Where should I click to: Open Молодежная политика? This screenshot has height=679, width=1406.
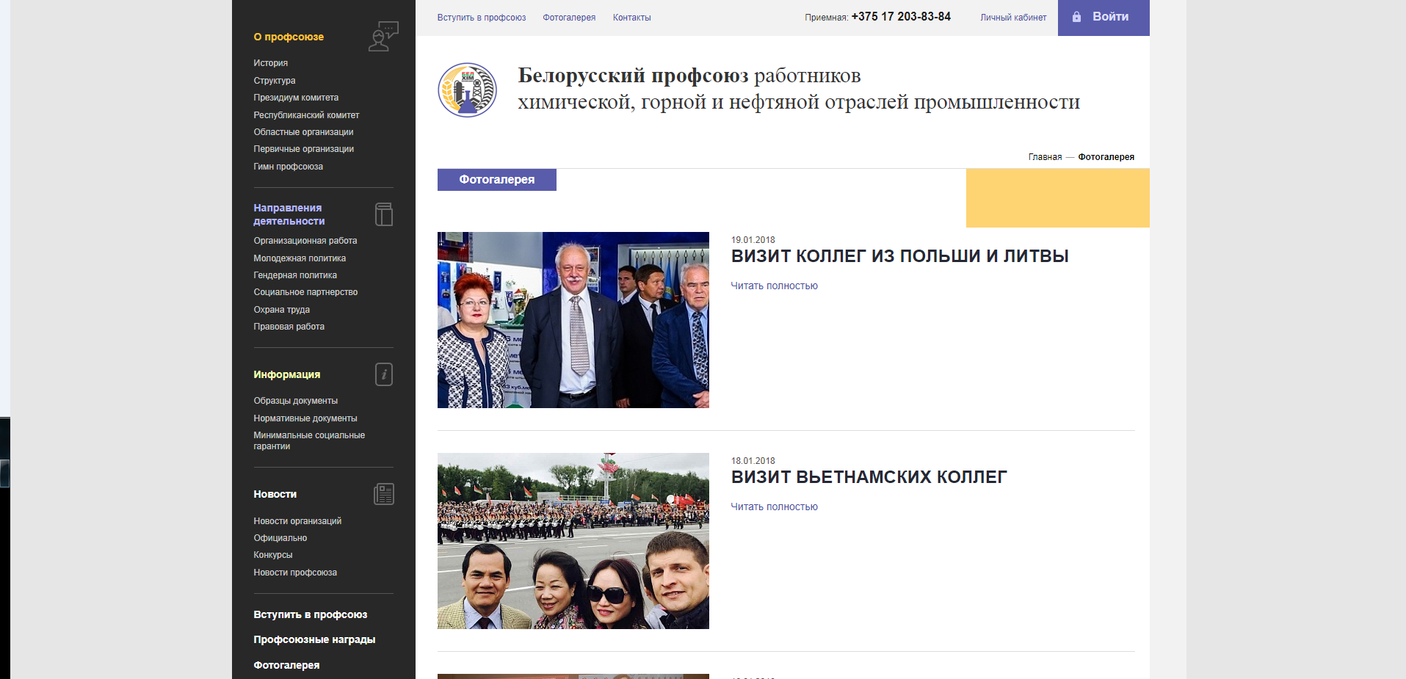[300, 258]
